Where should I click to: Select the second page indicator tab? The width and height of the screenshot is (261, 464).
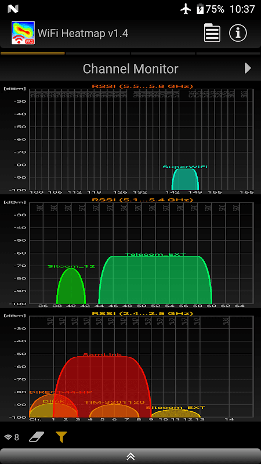[97, 53]
